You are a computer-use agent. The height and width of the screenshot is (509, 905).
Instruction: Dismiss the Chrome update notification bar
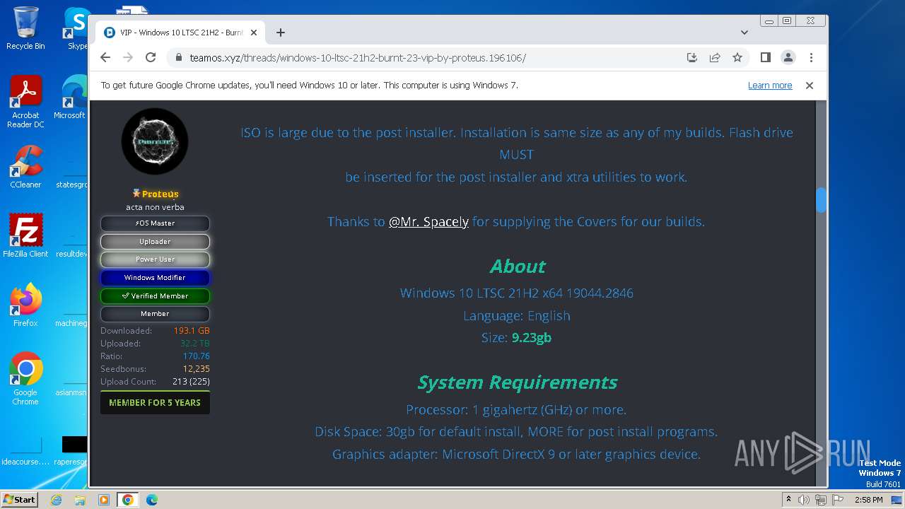(810, 86)
